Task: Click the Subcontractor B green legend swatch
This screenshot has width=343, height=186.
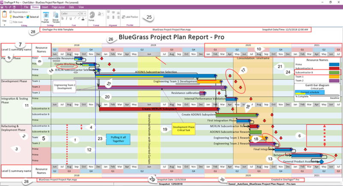Action: [x=334, y=72]
